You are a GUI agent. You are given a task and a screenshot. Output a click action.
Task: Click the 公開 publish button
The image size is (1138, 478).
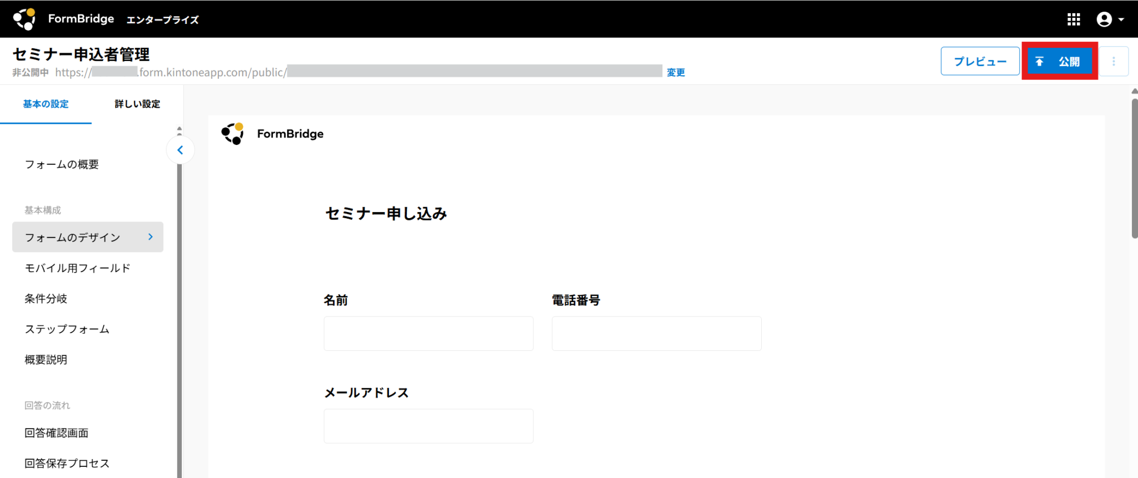click(x=1059, y=61)
